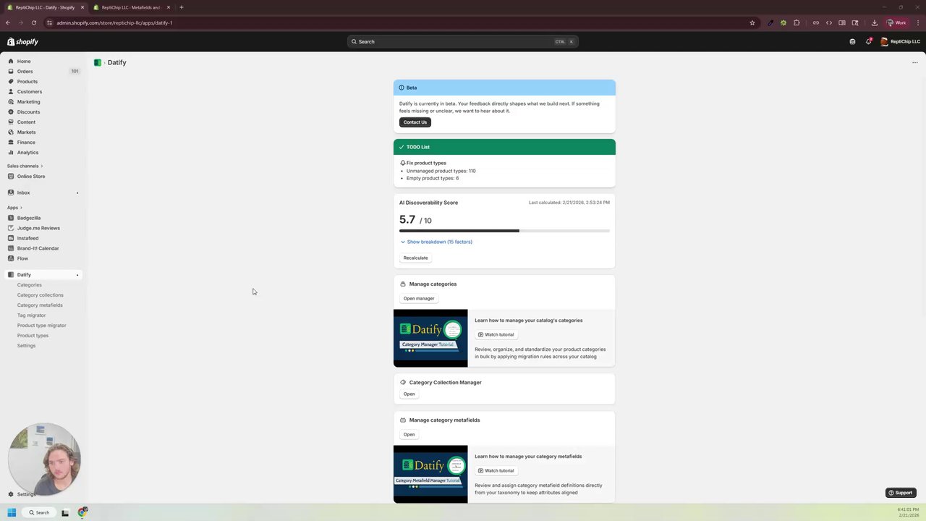
Task: Open the RepliChip LLC account menu
Action: click(900, 41)
